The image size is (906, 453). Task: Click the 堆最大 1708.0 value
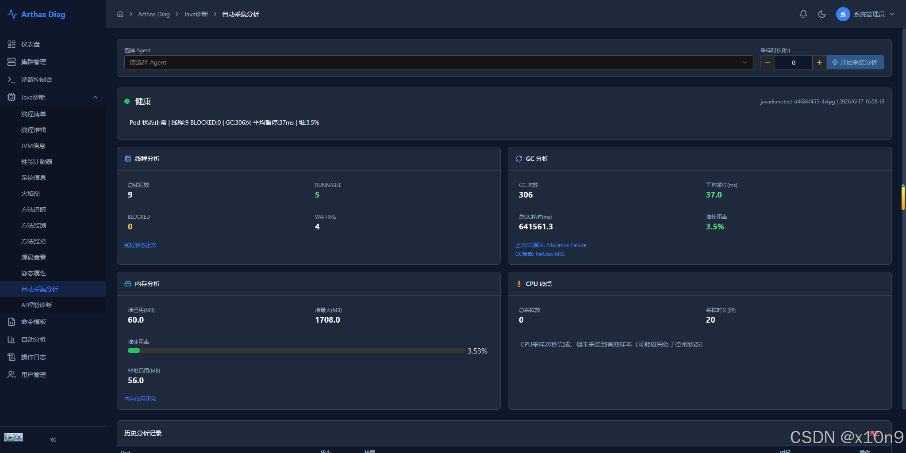(x=327, y=320)
